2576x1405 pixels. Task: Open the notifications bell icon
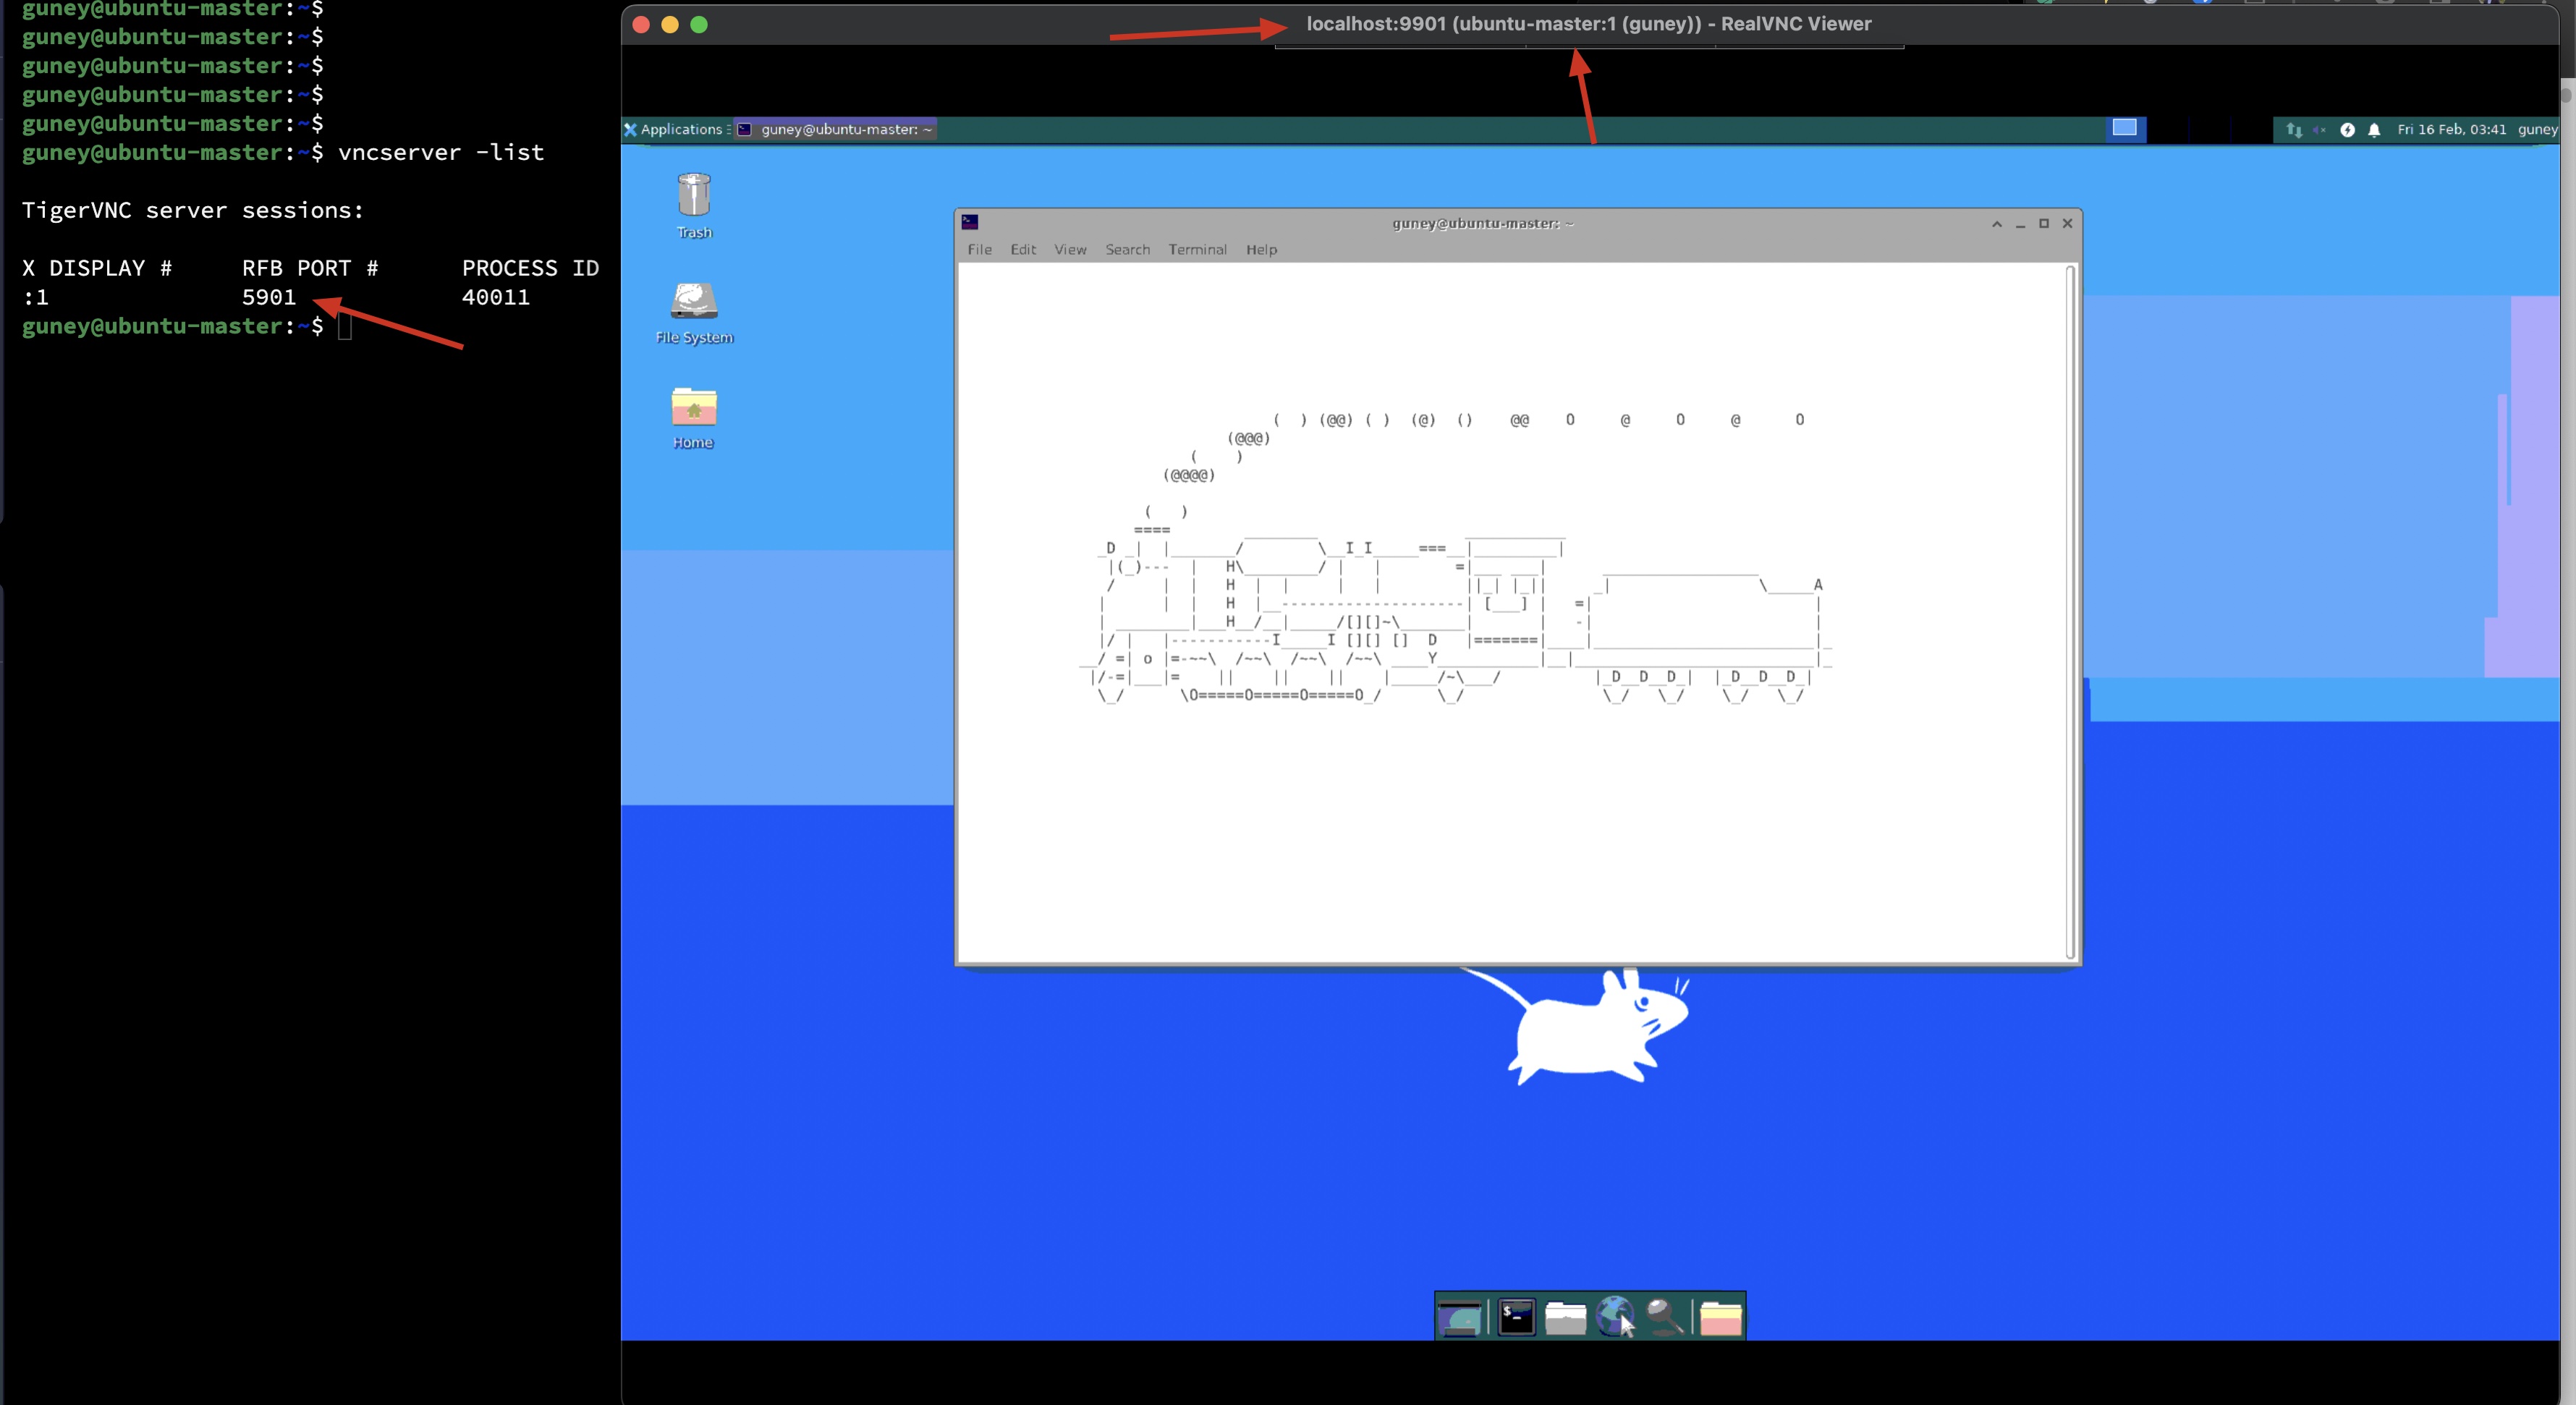tap(2374, 130)
